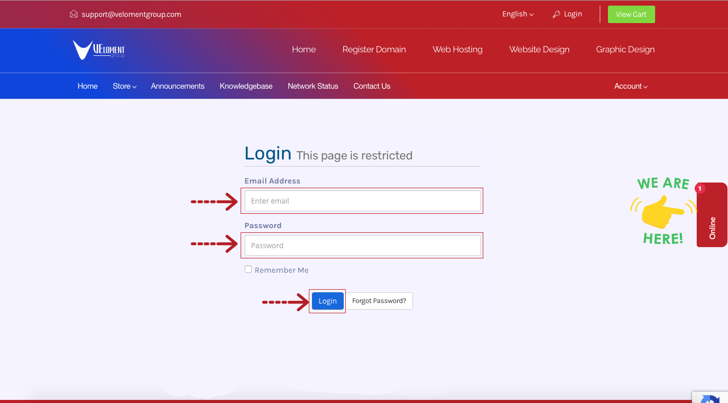Click the Email Address input field
Image resolution: width=728 pixels, height=403 pixels.
click(x=362, y=201)
